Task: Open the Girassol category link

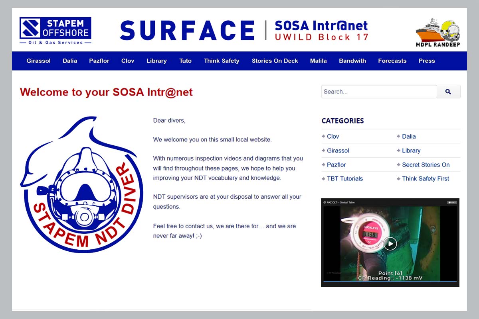Action: (338, 151)
